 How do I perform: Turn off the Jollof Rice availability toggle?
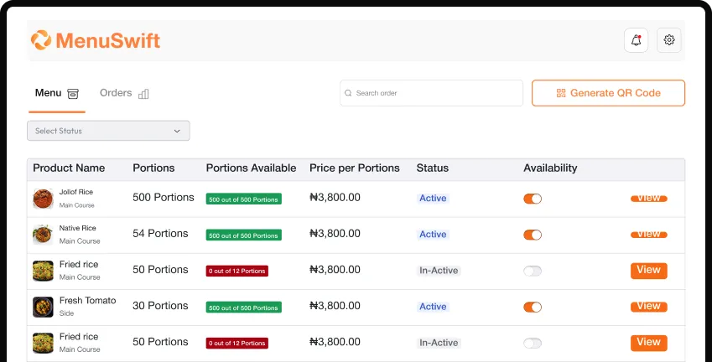533,199
